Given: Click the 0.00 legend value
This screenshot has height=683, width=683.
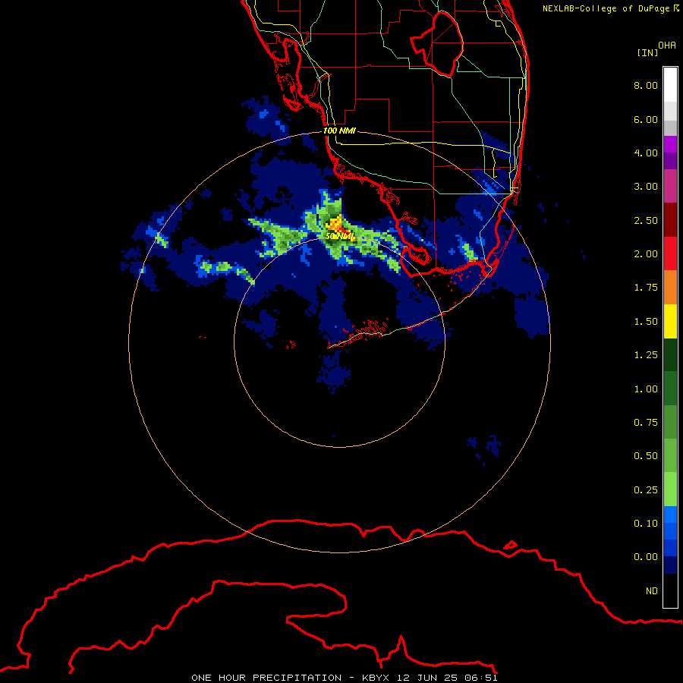Looking at the screenshot, I should pos(646,557).
